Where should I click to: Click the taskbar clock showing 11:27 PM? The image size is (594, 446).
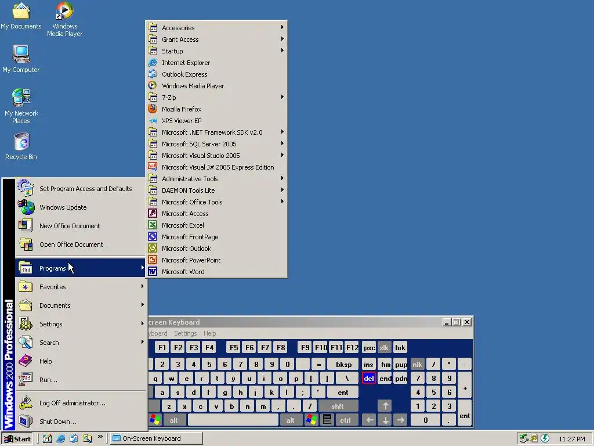tap(571, 439)
